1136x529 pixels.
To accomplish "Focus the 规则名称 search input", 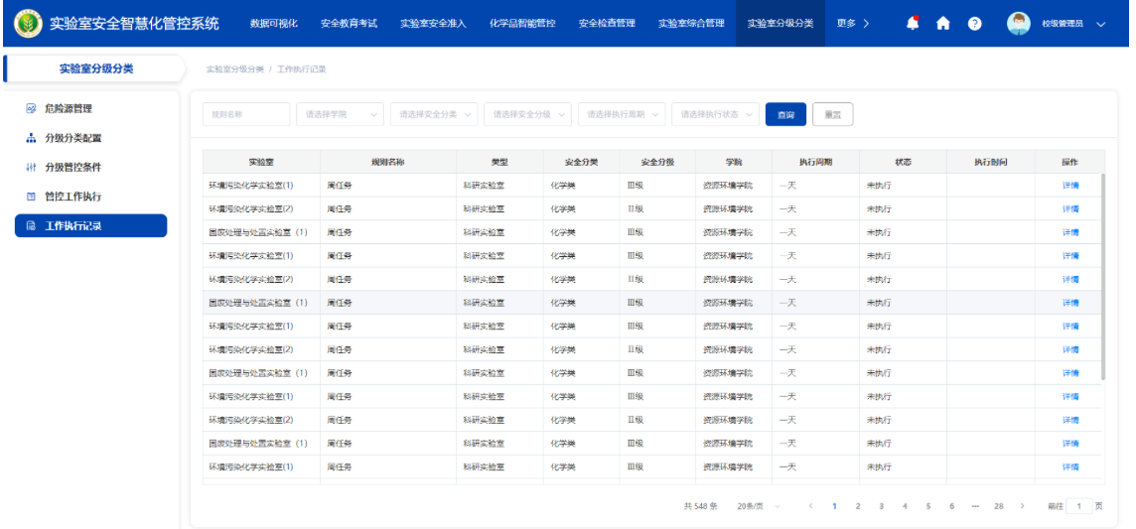I will (x=246, y=114).
